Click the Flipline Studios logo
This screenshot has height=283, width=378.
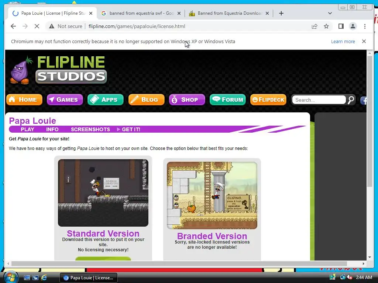[x=59, y=70]
